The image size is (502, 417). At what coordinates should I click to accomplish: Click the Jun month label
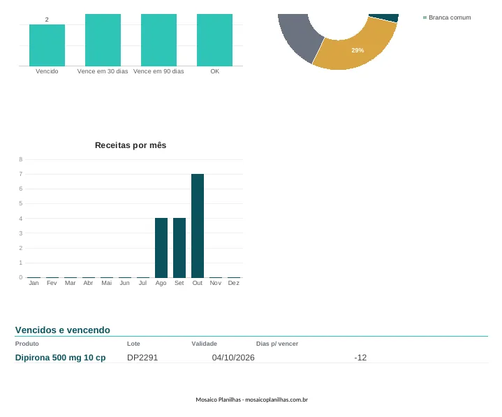[124, 283]
